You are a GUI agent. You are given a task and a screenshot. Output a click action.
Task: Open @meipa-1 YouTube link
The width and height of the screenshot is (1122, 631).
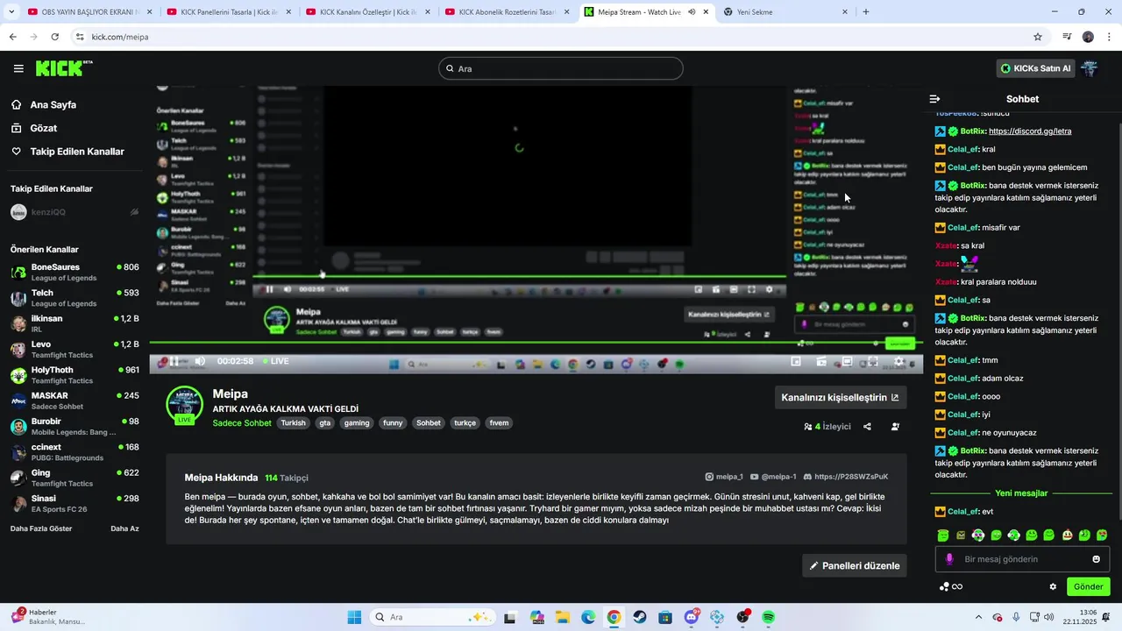tap(773, 477)
